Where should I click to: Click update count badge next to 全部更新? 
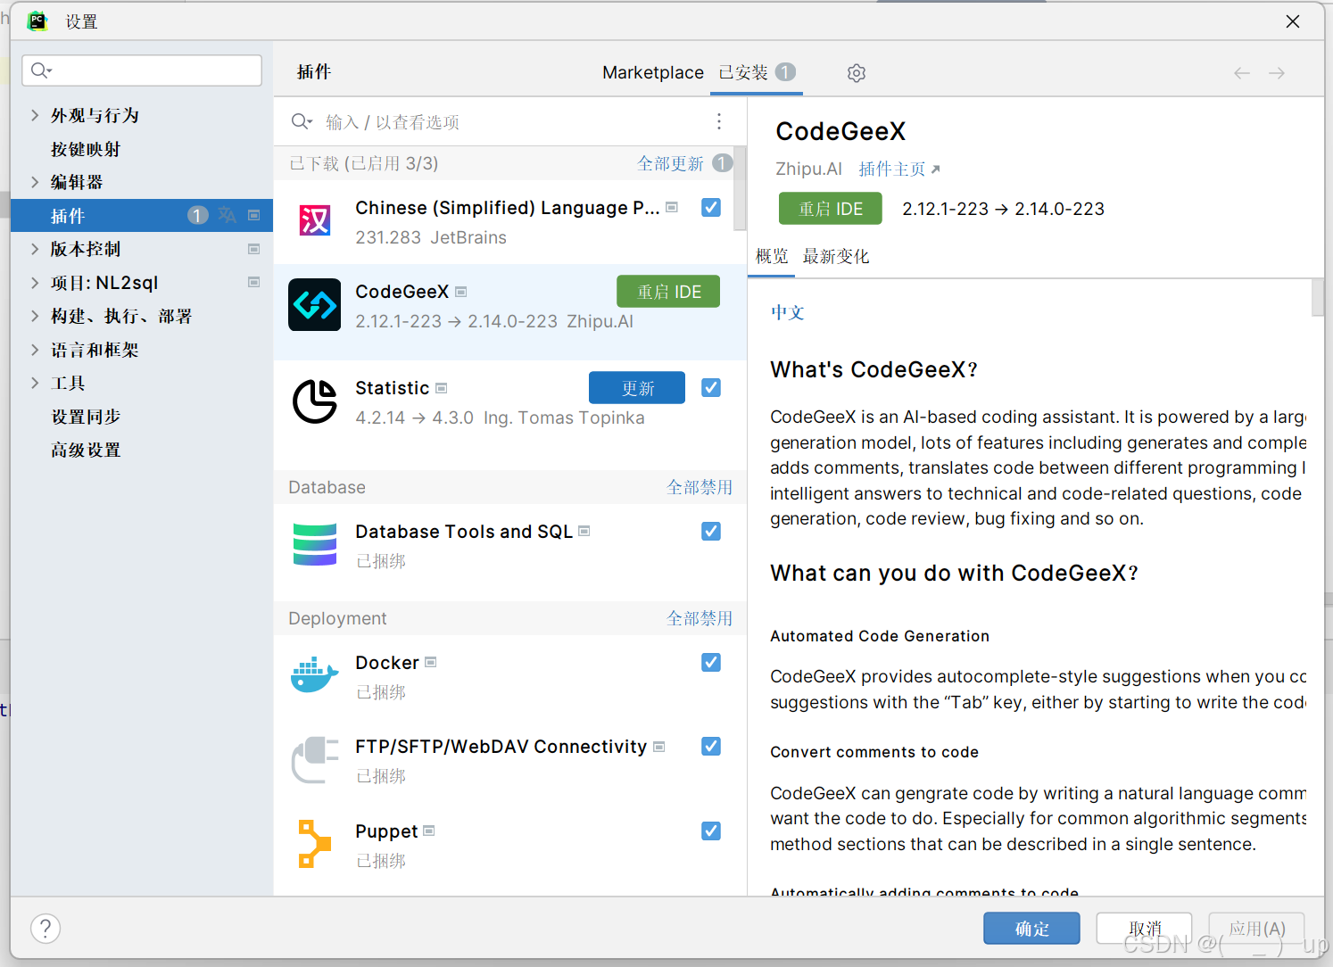(723, 163)
